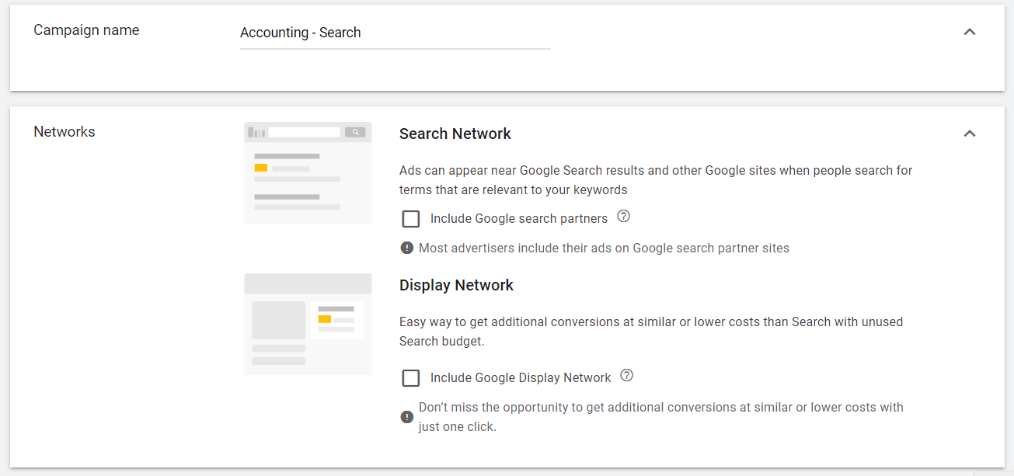Select the Display Network heading

(456, 285)
